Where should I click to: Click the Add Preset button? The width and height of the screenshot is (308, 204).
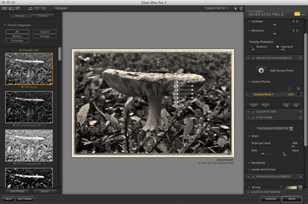[17, 191]
